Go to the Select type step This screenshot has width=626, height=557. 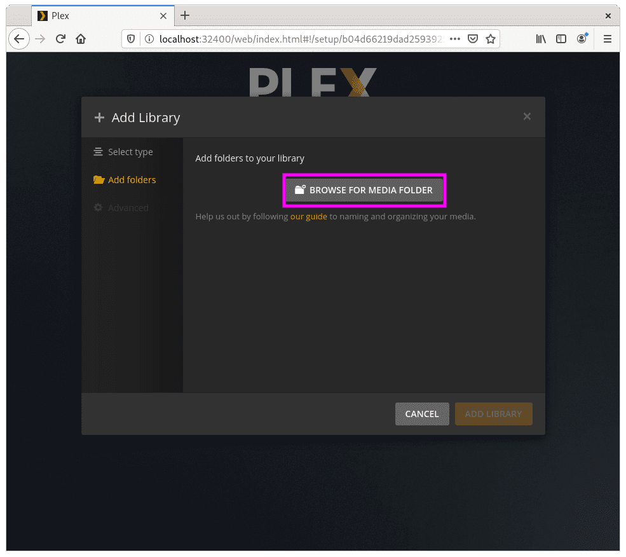[x=123, y=152]
